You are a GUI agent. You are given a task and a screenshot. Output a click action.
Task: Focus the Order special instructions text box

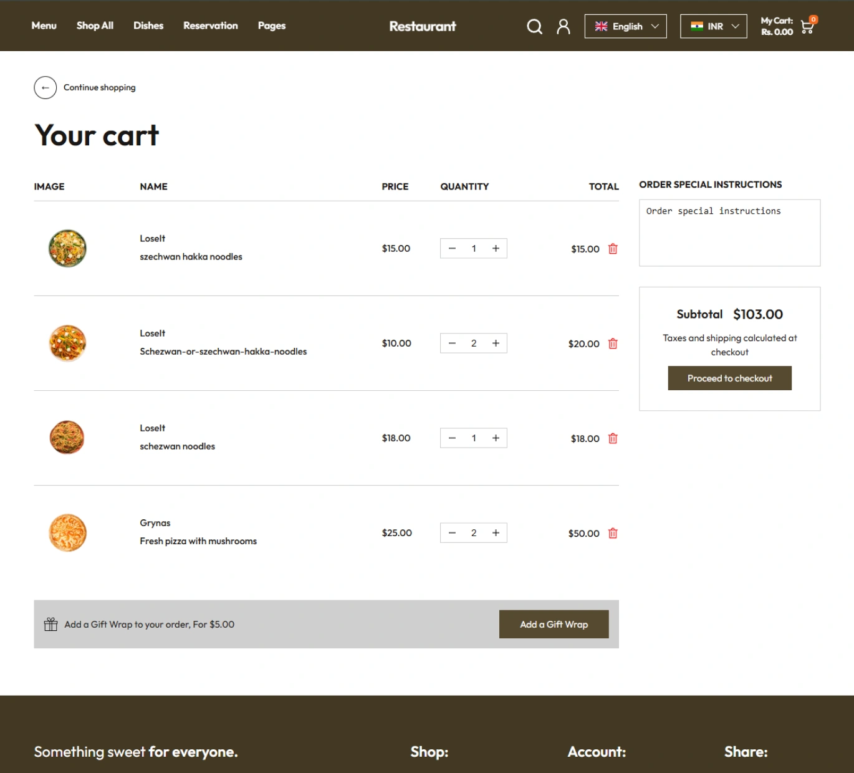(729, 233)
